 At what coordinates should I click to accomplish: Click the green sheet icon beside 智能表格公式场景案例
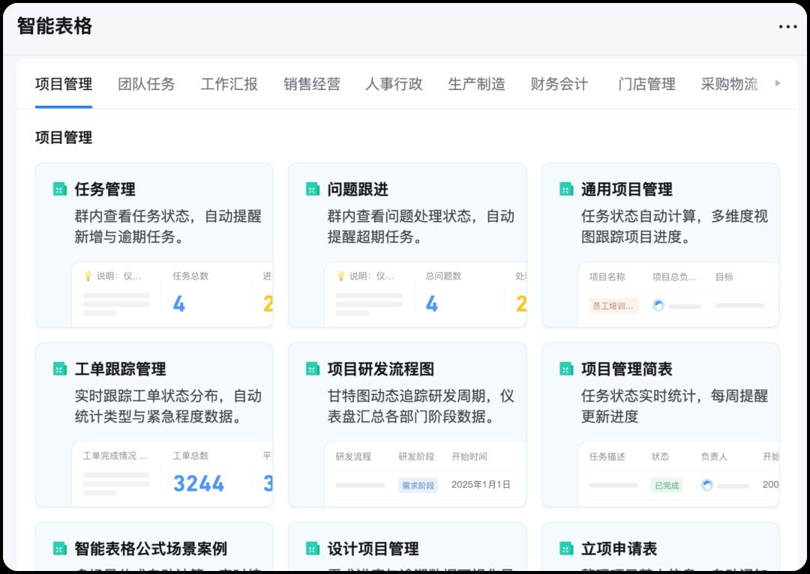[60, 549]
